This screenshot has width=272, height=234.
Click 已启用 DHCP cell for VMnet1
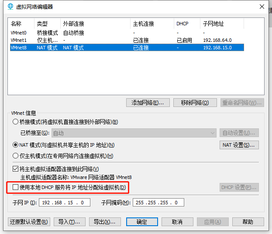184,40
